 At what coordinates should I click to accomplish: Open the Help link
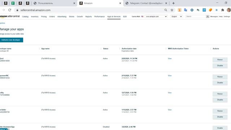221,17
